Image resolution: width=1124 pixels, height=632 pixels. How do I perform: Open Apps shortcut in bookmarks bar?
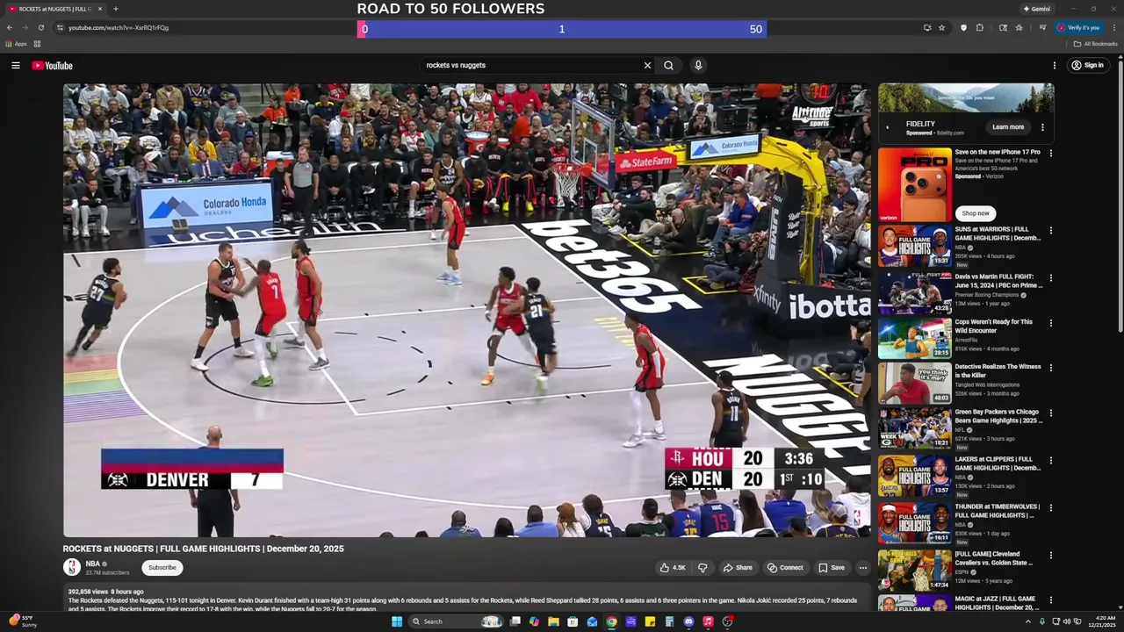pos(16,44)
